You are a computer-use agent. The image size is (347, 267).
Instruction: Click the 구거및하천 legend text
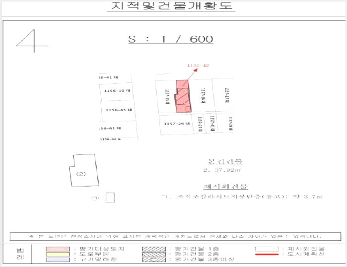98,259
